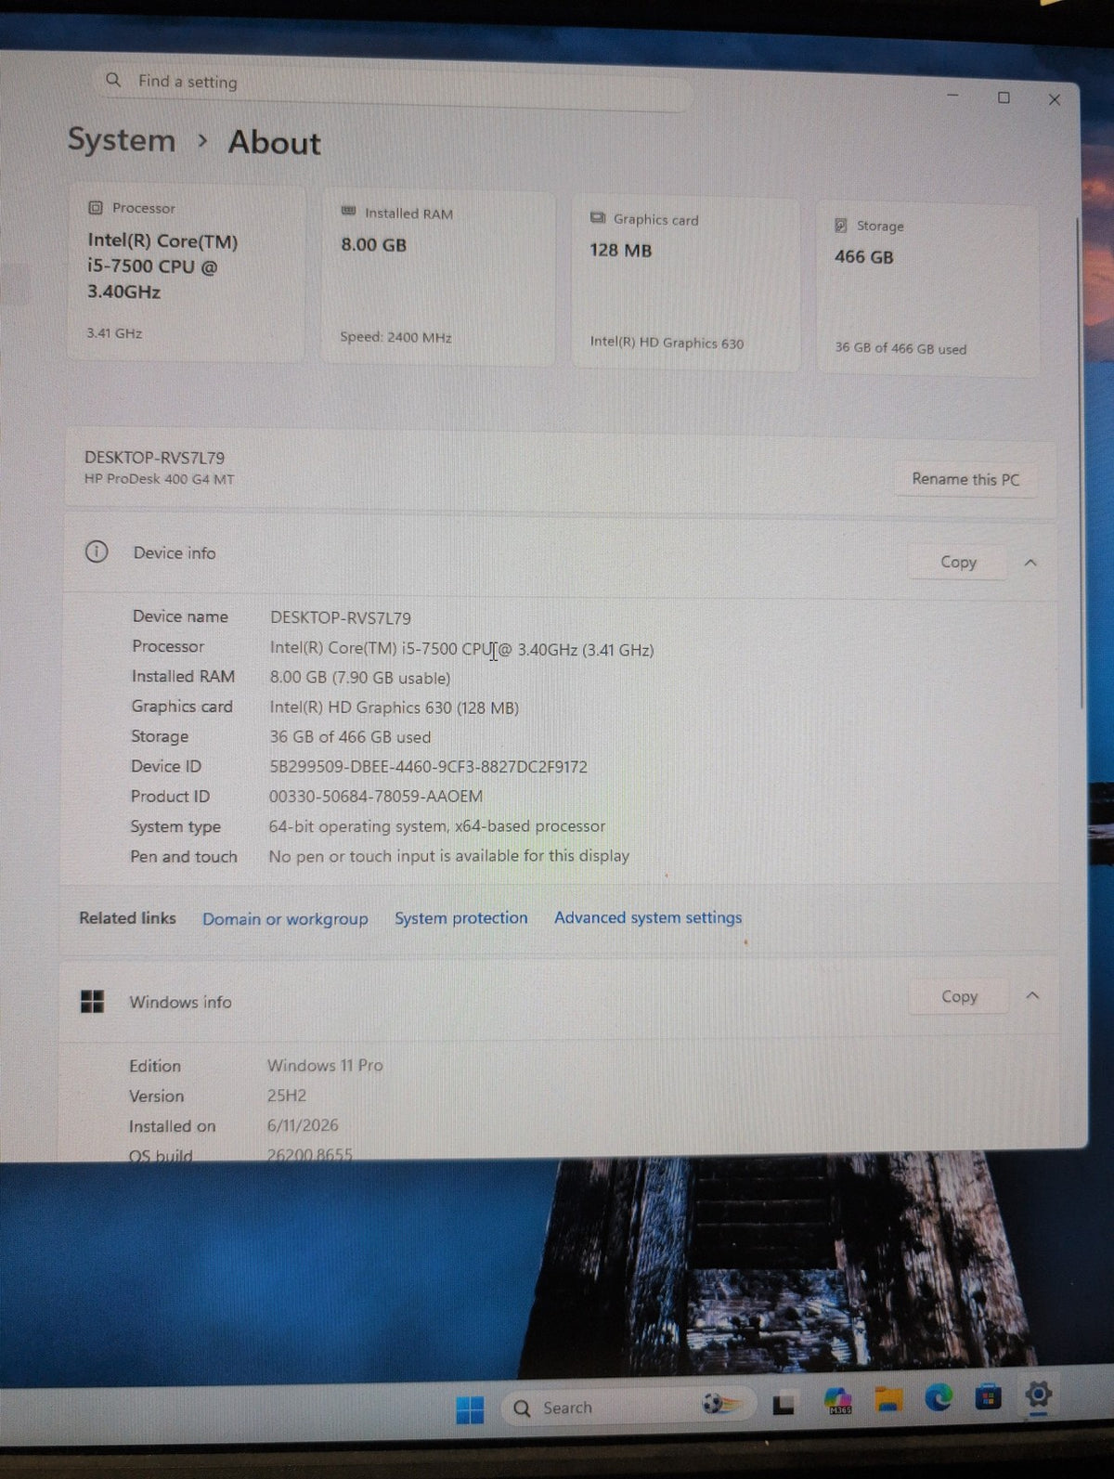Click the Processor card chip icon

click(x=96, y=207)
